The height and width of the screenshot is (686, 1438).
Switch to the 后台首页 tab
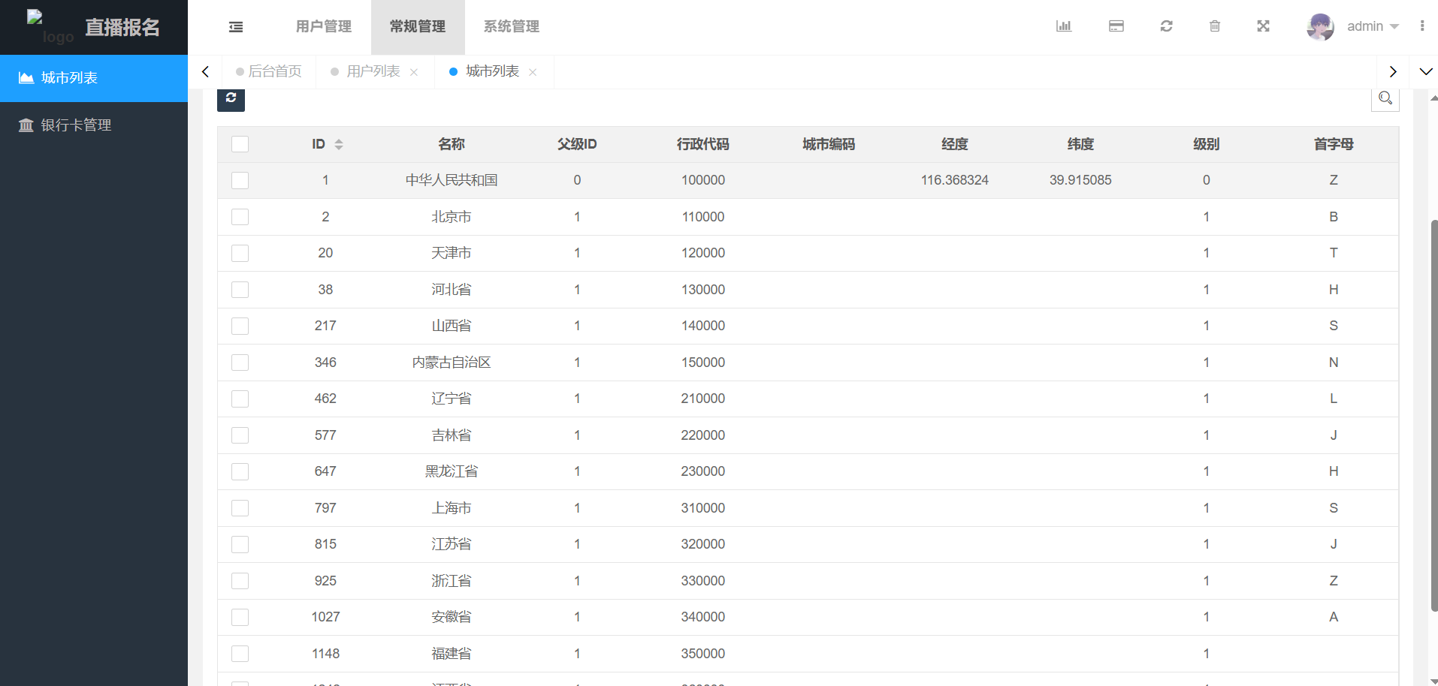point(269,71)
